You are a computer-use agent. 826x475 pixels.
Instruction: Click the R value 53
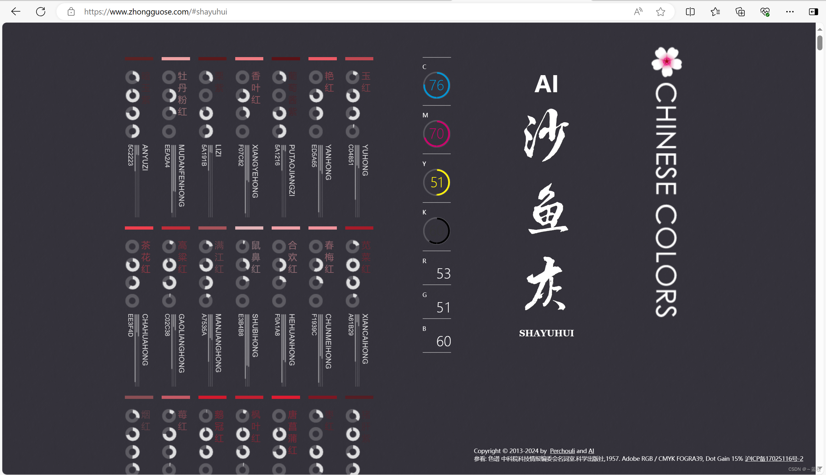[444, 273]
